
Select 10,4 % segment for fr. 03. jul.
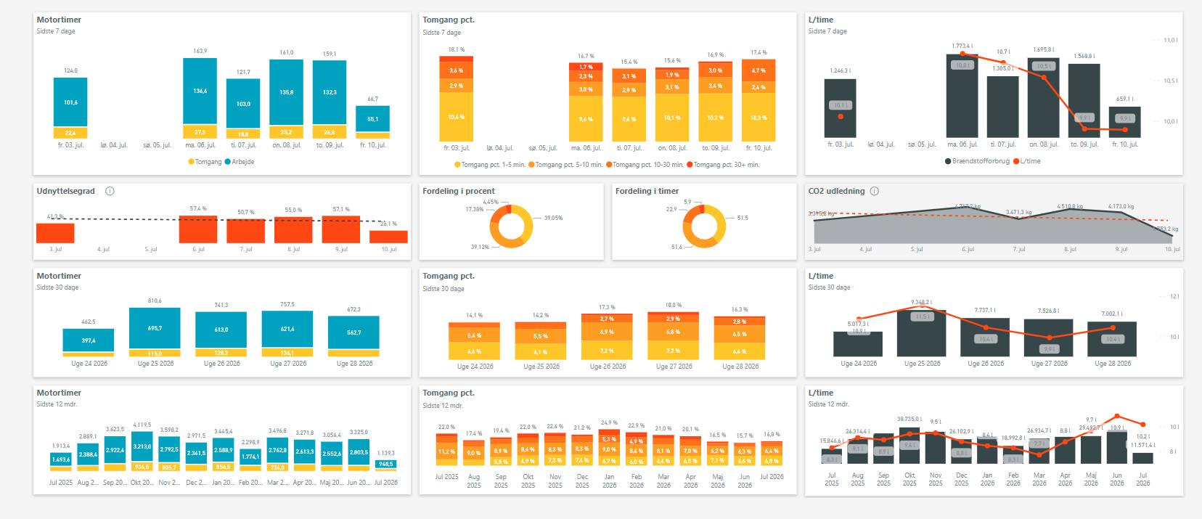pyautogui.click(x=456, y=117)
